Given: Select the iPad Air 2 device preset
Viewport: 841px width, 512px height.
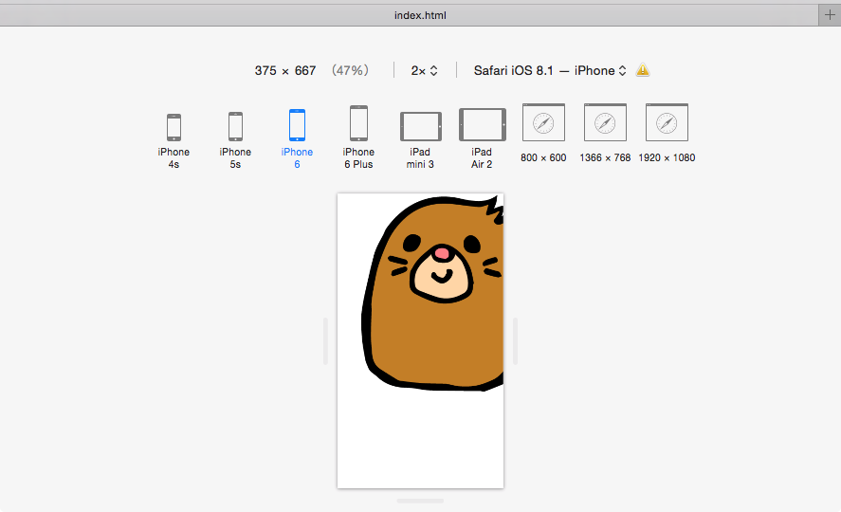Looking at the screenshot, I should pos(482,138).
